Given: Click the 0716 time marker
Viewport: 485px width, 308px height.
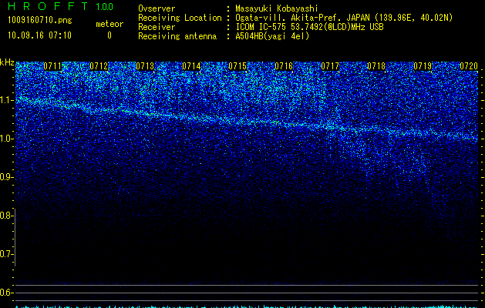Looking at the screenshot, I should point(284,66).
